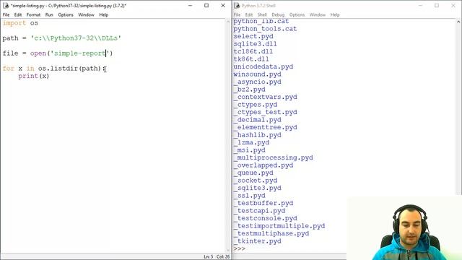Click '_asyncio.pyd' in shell output
The width and height of the screenshot is (462, 260).
257,82
